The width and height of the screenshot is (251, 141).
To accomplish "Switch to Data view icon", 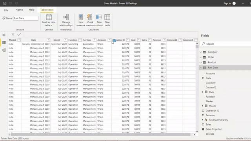I will pos(4,42).
